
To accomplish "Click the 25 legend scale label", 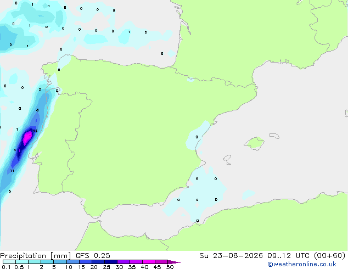I will (106, 267).
